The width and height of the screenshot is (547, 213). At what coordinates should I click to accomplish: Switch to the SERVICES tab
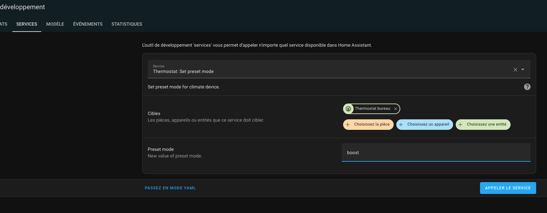(27, 24)
